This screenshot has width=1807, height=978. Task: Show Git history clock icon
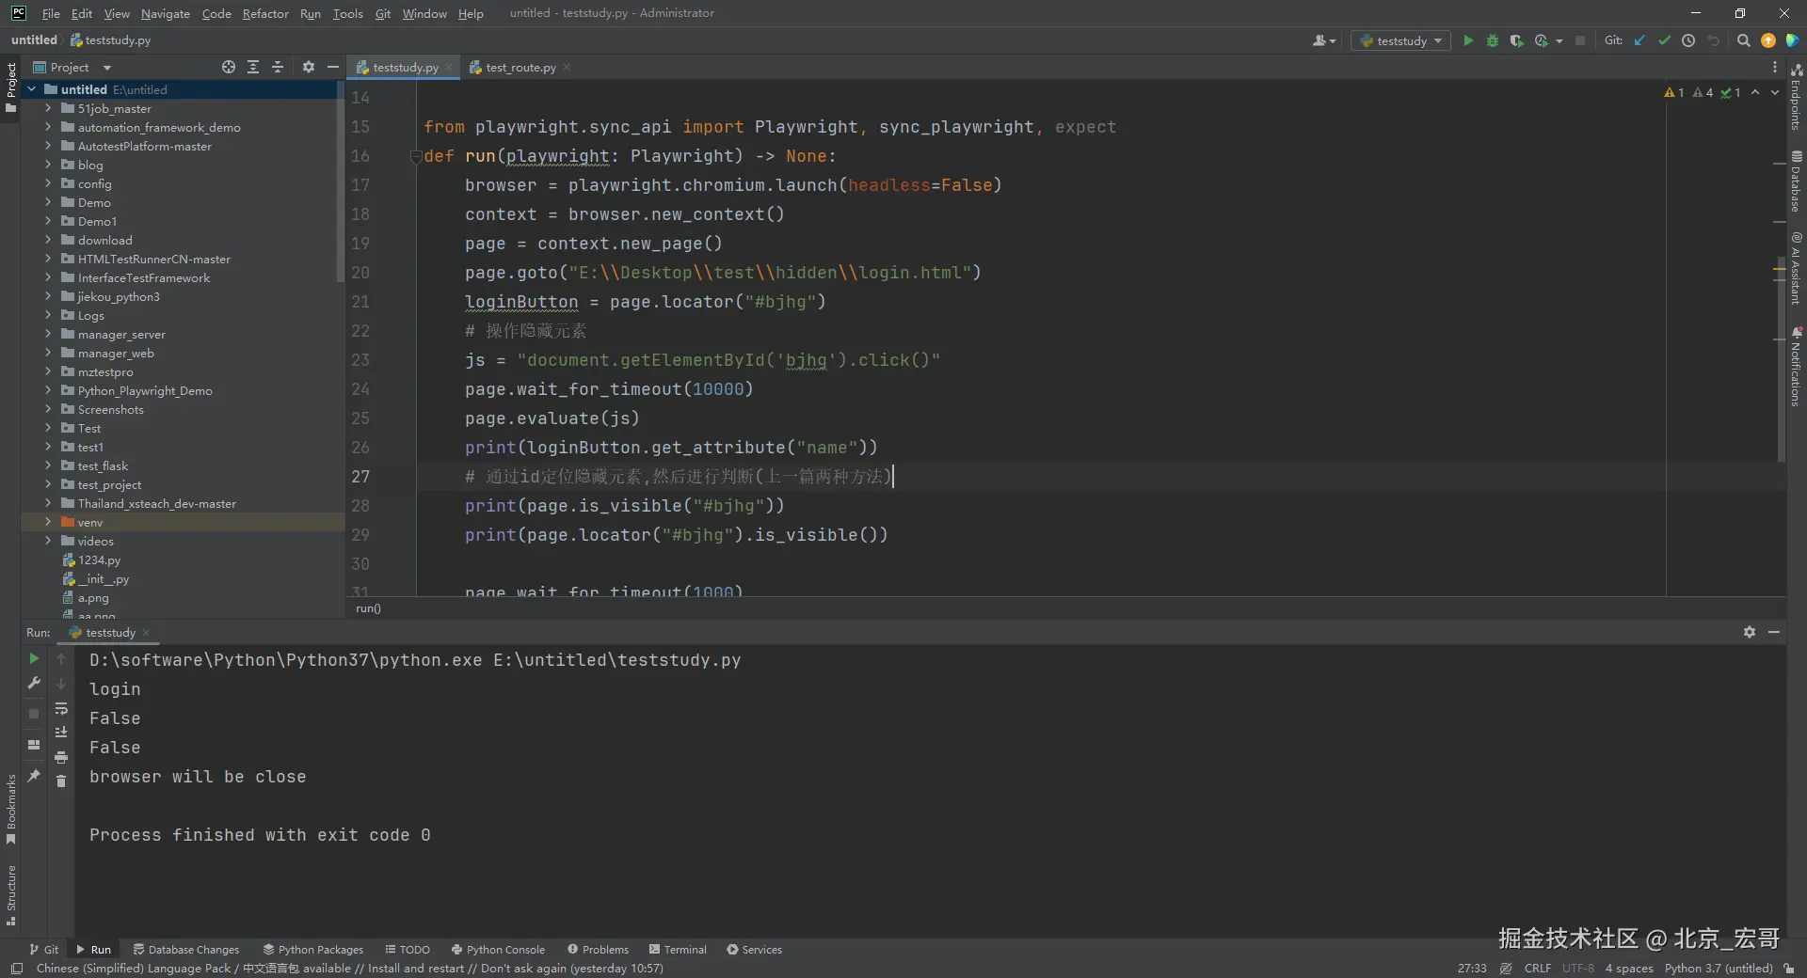pos(1688,40)
